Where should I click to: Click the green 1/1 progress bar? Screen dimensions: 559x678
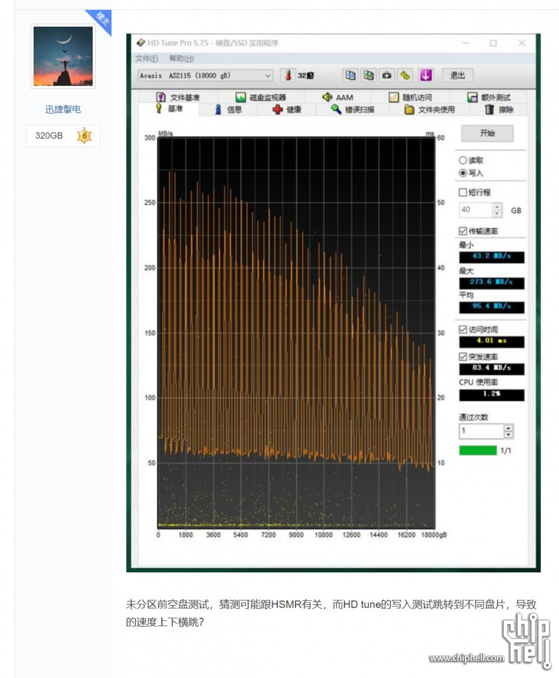point(478,450)
